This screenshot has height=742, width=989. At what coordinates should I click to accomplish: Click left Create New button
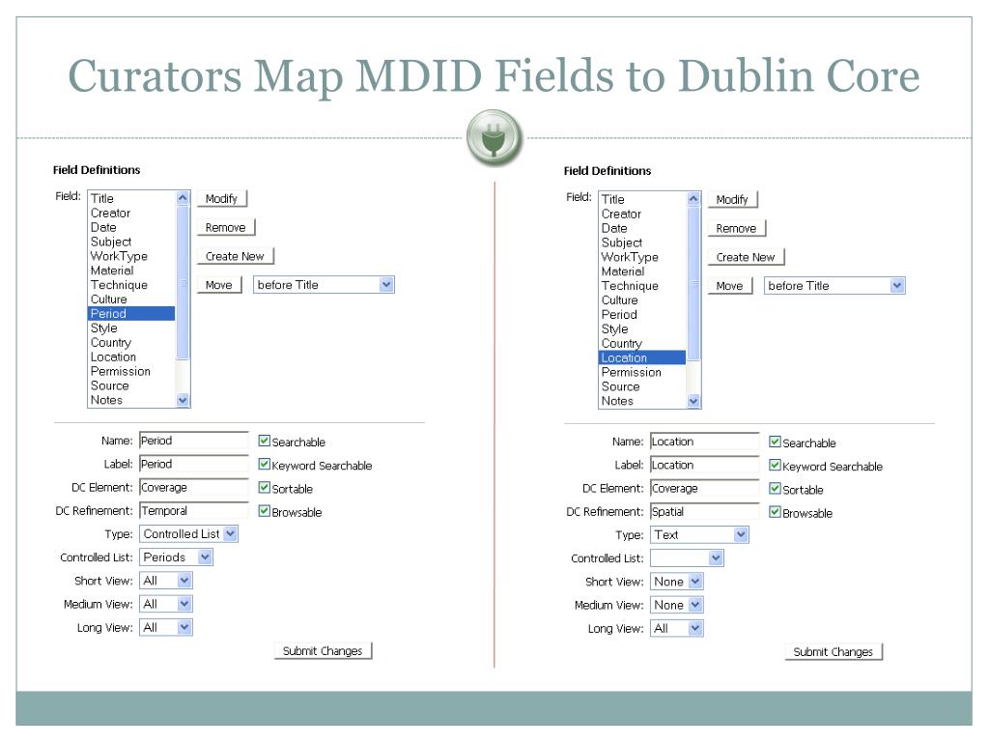tap(236, 256)
